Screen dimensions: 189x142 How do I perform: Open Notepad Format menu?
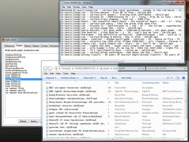click(76, 7)
